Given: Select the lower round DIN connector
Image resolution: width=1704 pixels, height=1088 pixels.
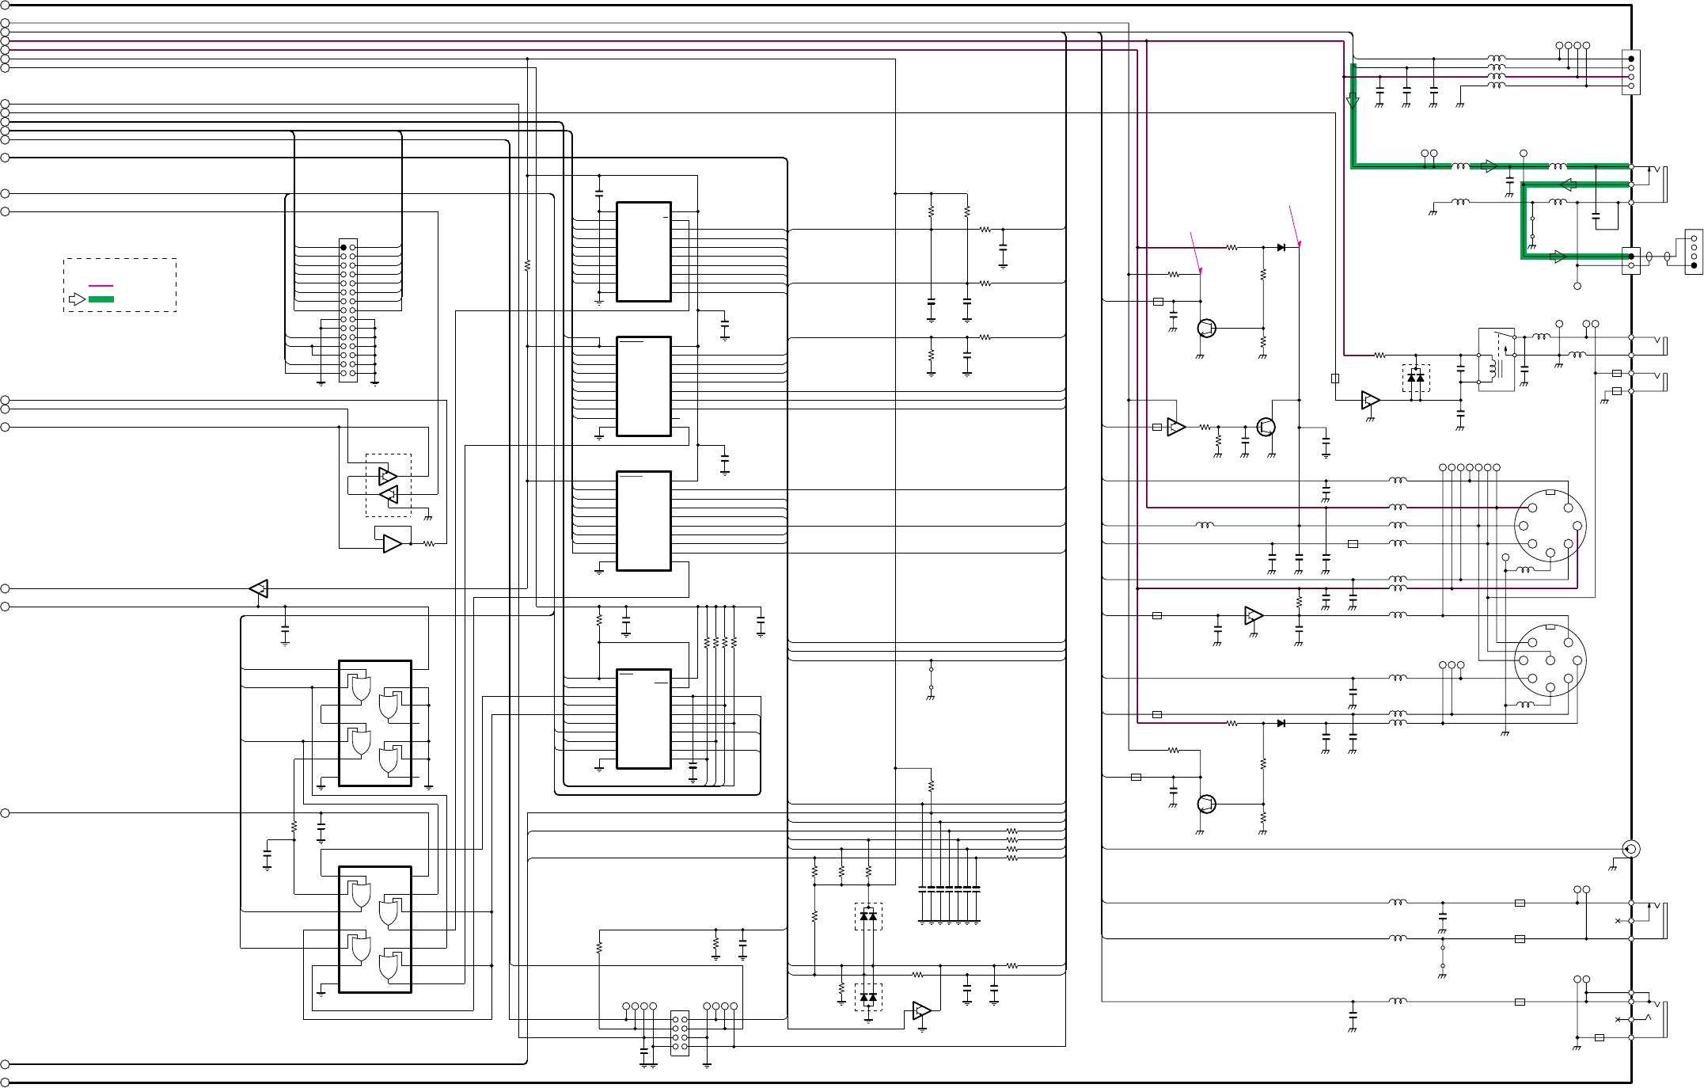Looking at the screenshot, I should coord(1550,660).
